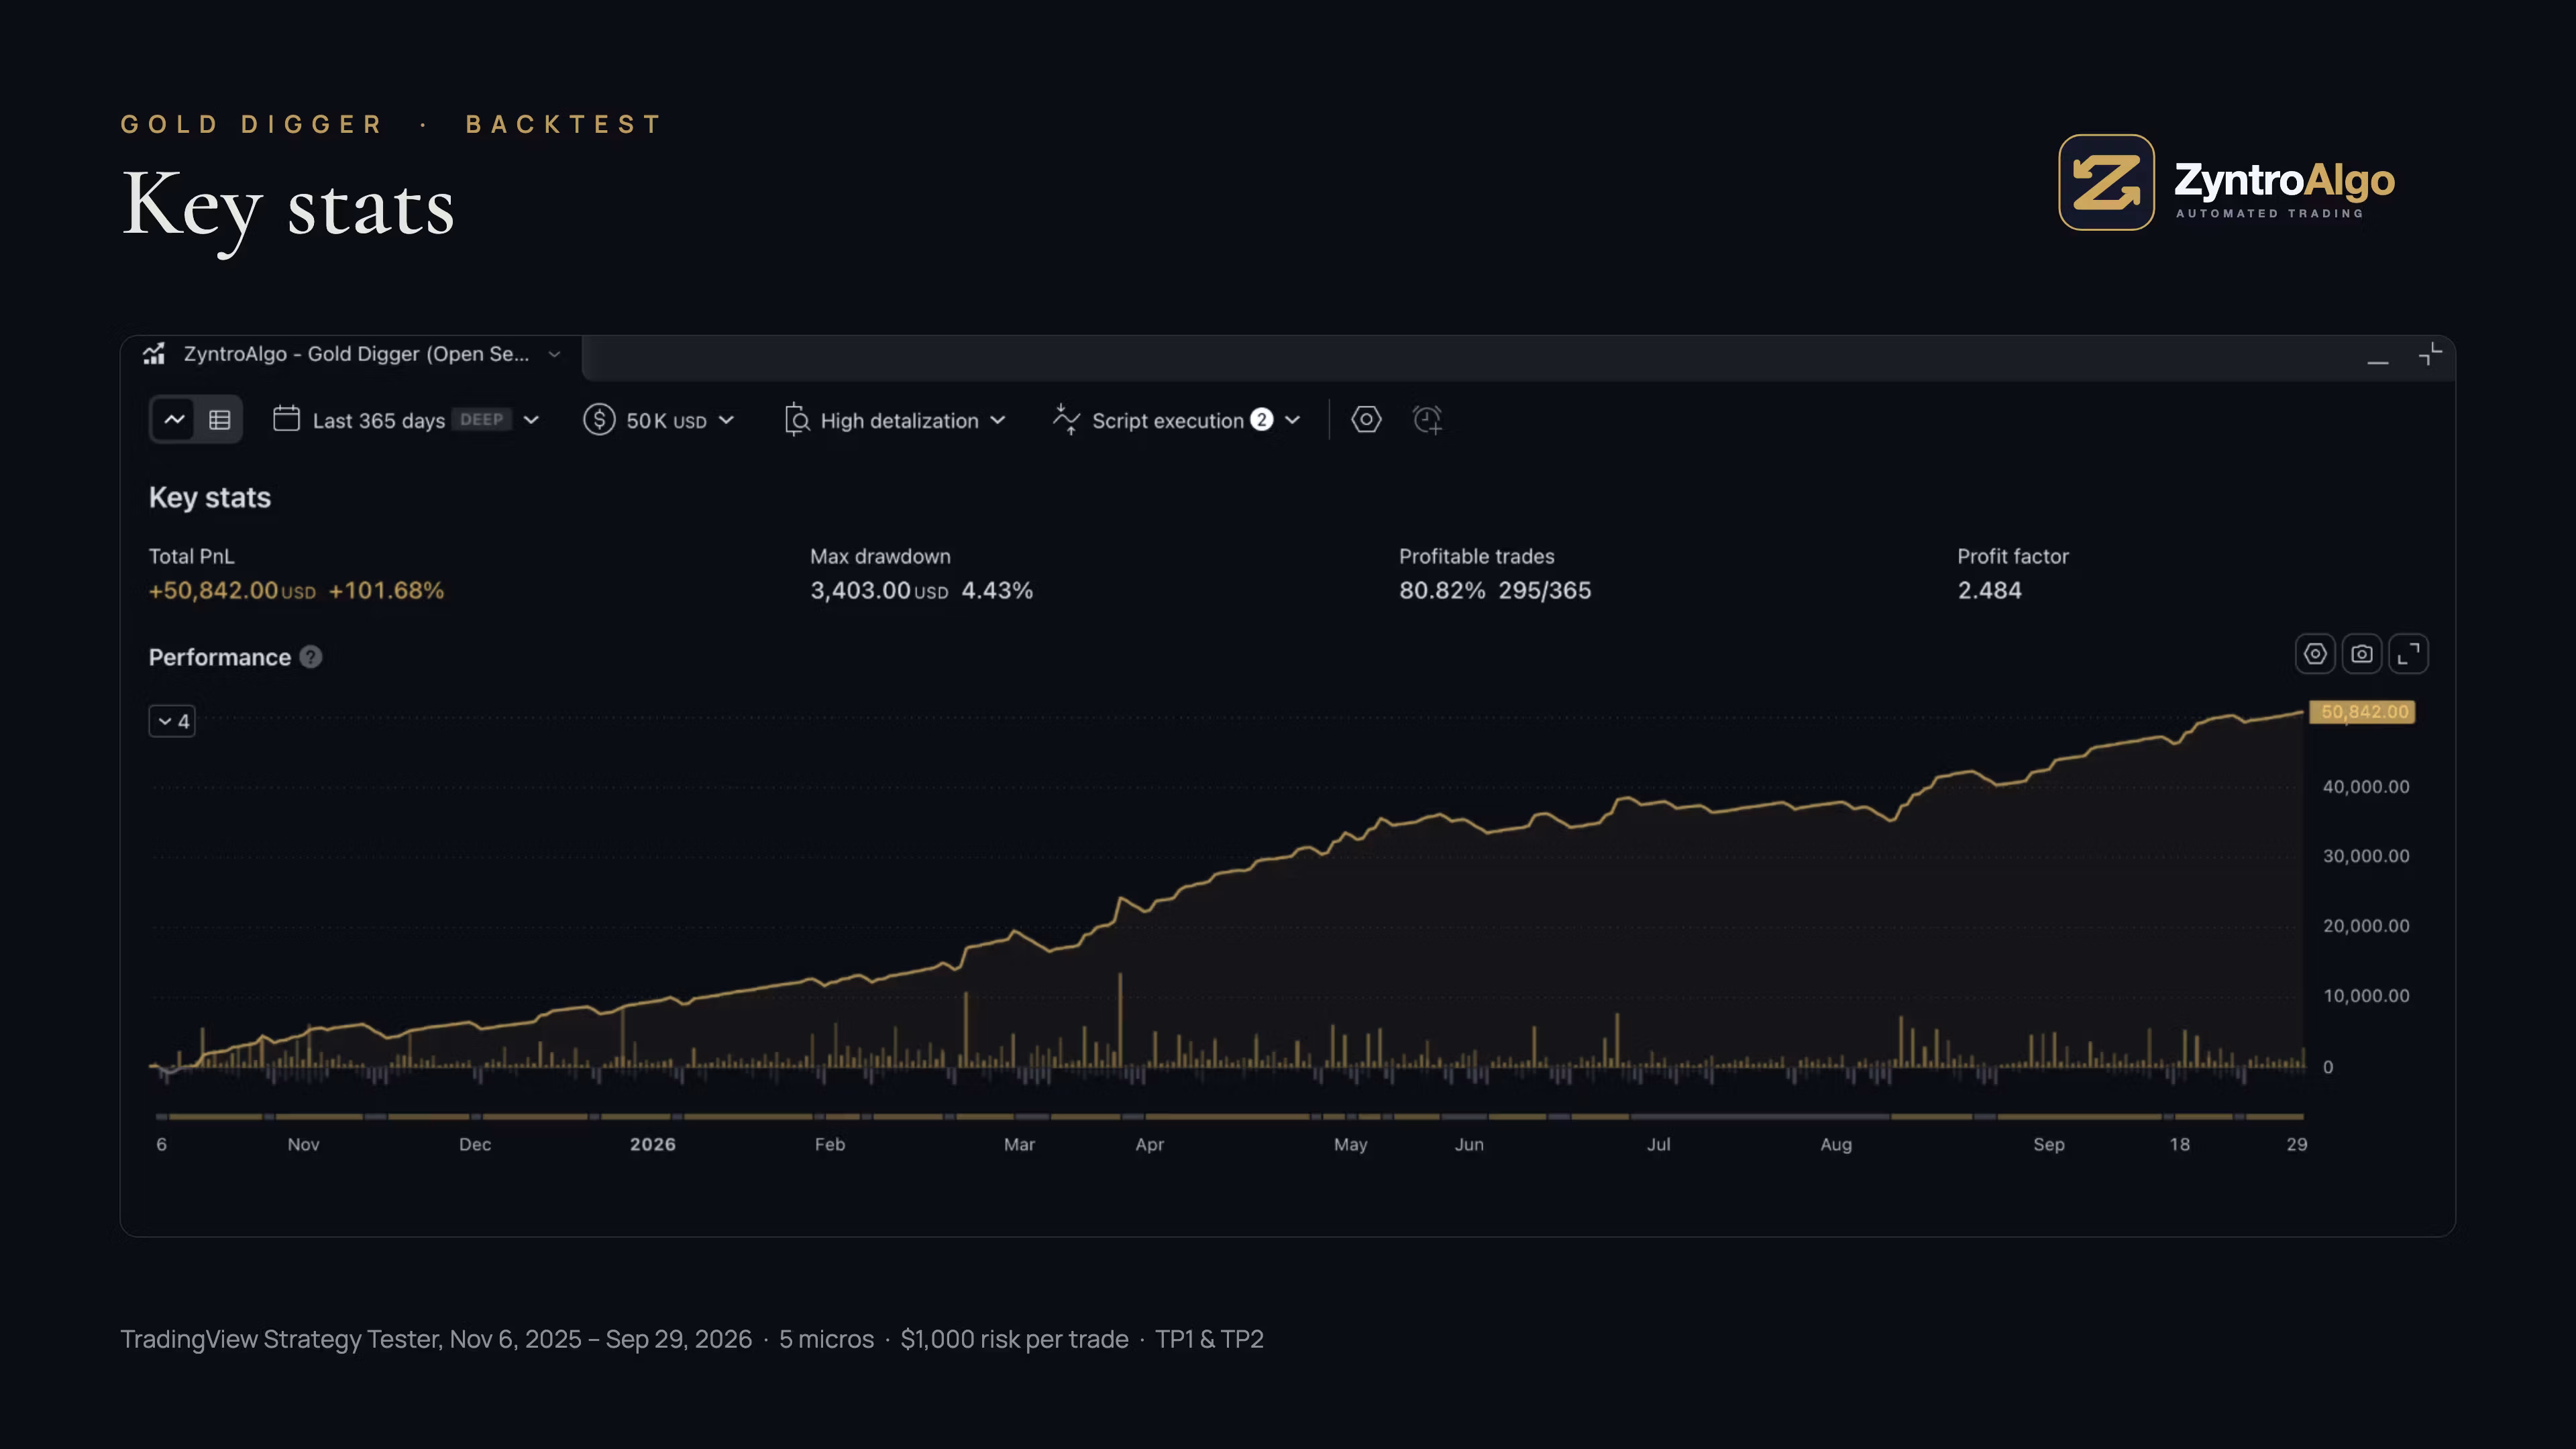The width and height of the screenshot is (2576, 1449).
Task: Switch to the chart overview view
Action: pyautogui.click(x=174, y=420)
